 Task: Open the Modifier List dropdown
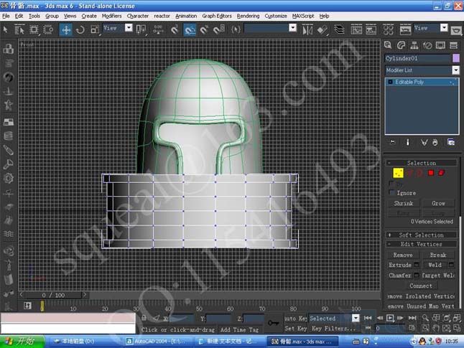tap(455, 70)
